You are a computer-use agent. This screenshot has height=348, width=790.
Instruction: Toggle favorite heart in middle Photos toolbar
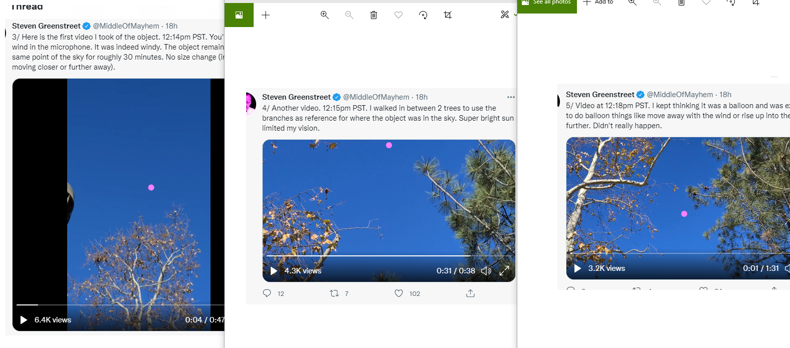(399, 15)
